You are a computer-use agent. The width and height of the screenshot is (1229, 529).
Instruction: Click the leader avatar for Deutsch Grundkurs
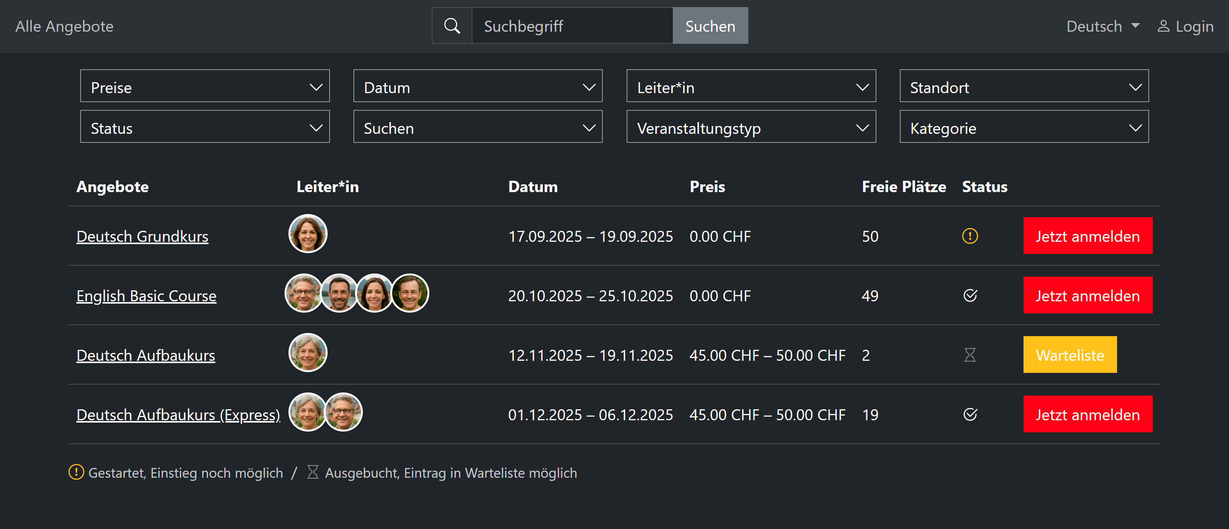click(308, 234)
